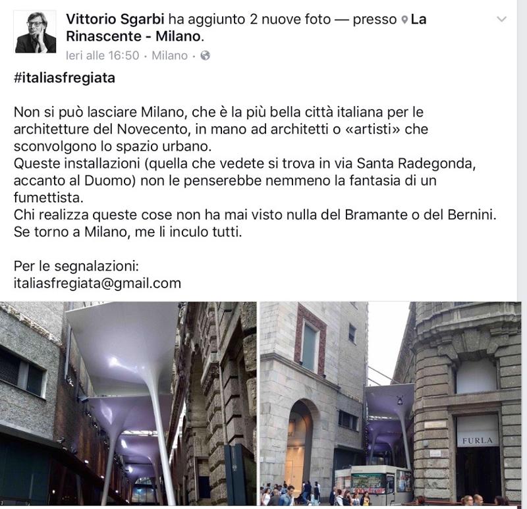Click the globe public privacy icon
527x509 pixels.
[x=206, y=55]
